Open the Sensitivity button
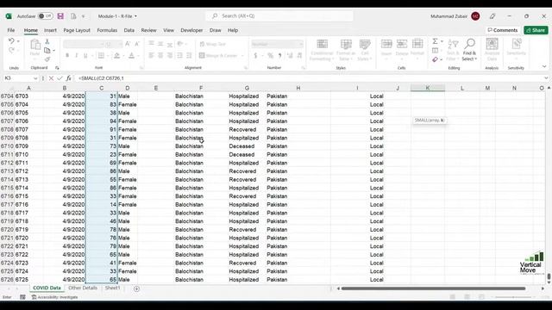This screenshot has width=552, height=310. 516,47
